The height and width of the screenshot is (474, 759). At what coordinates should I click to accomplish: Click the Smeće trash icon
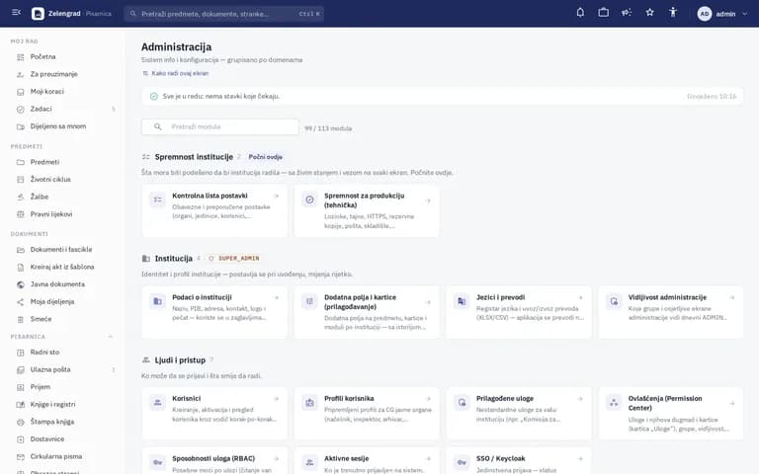21,319
